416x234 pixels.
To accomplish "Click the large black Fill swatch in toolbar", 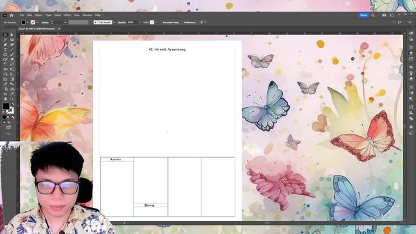I will [6, 107].
